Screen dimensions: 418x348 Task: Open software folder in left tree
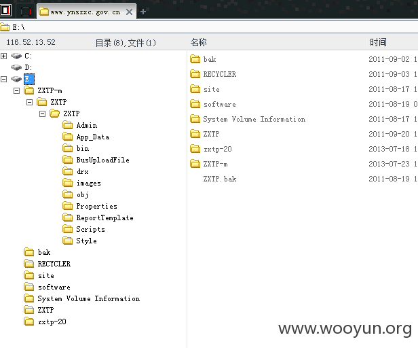(x=54, y=287)
